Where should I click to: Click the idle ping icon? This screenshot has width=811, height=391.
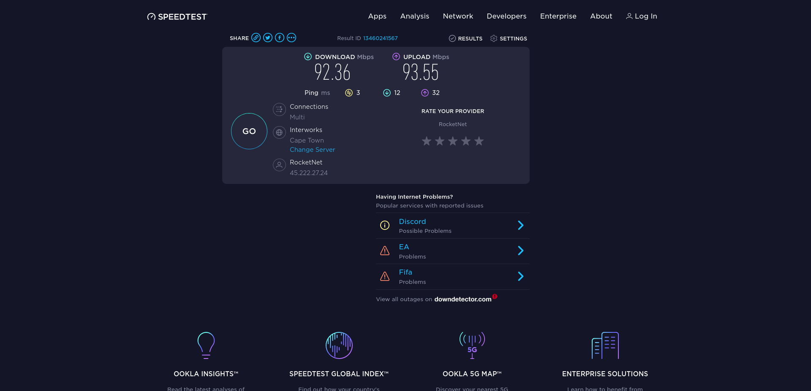349,93
